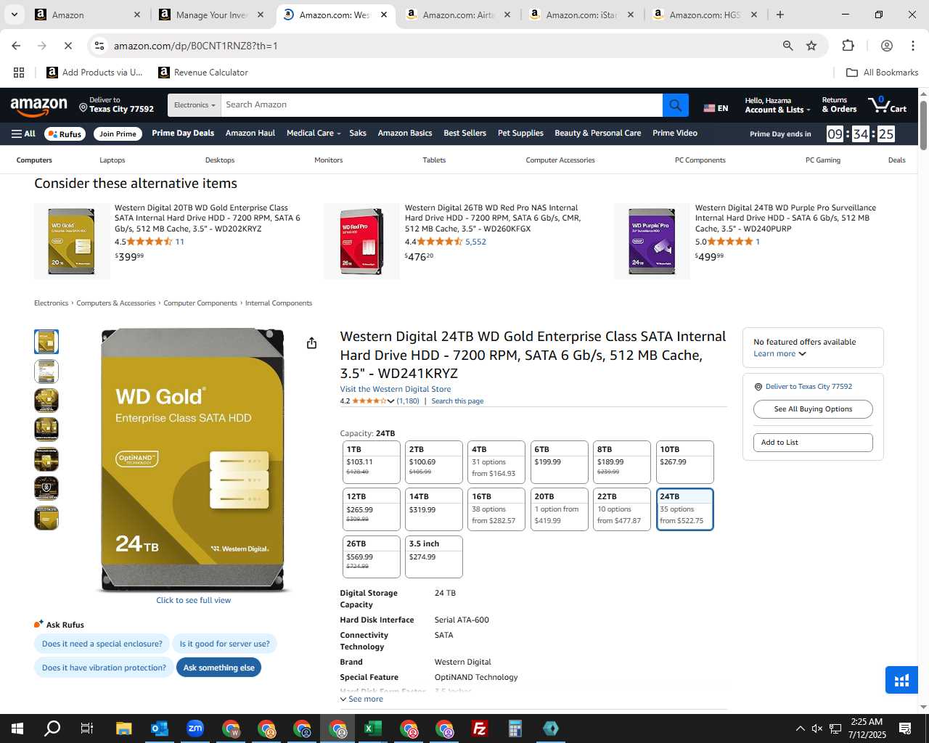Image resolution: width=929 pixels, height=743 pixels.
Task: Open Best Sellers nav item
Action: pyautogui.click(x=464, y=133)
